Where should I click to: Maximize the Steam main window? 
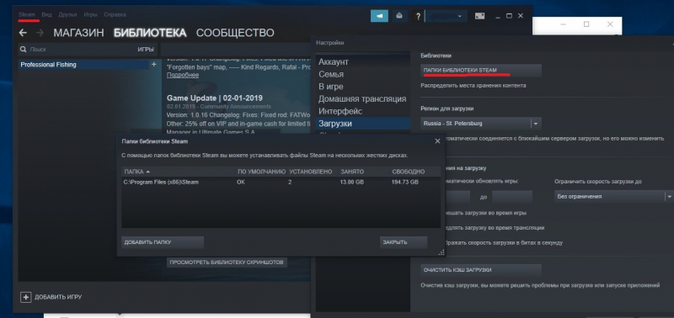pyautogui.click(x=510, y=16)
